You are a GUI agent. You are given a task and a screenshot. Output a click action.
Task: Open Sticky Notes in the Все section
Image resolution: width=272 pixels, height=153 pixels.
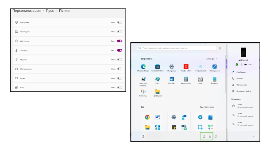[174, 127]
